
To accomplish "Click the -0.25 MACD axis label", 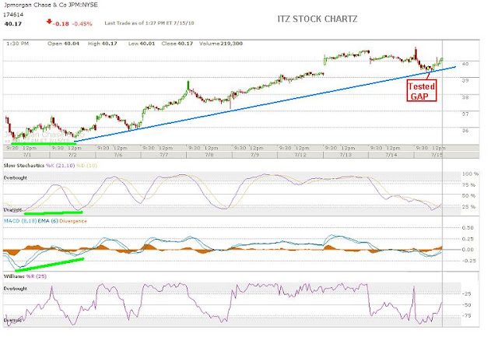I will [x=468, y=261].
